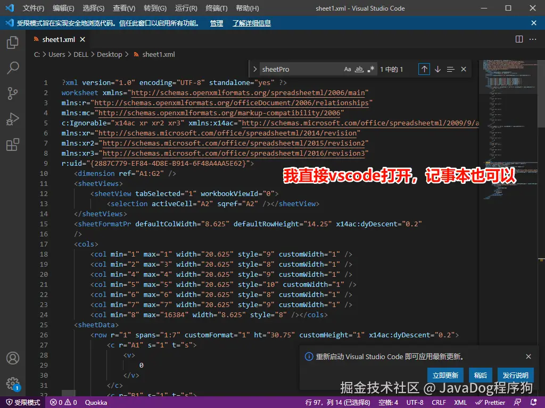Click 稍后 button in notification
This screenshot has height=408, width=545.
point(481,375)
